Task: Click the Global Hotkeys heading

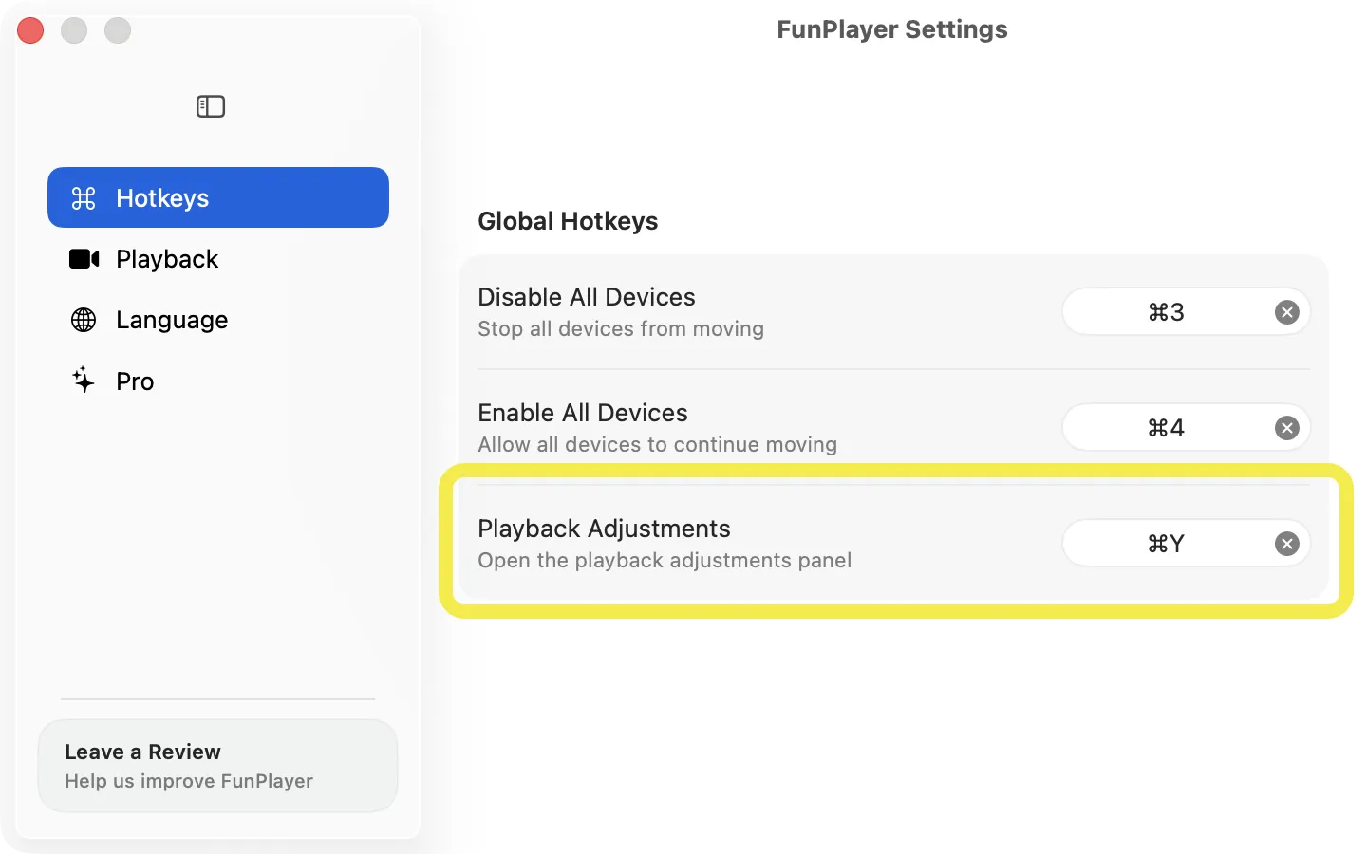Action: pyautogui.click(x=568, y=221)
